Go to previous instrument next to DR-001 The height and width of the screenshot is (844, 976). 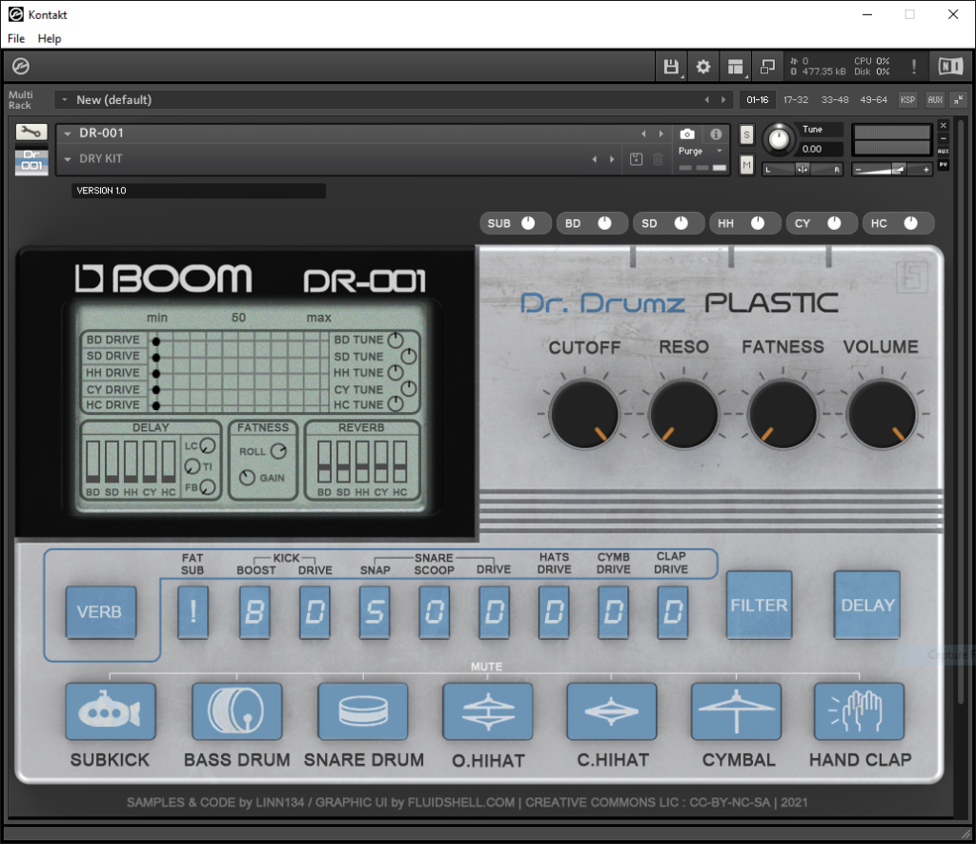pos(643,134)
